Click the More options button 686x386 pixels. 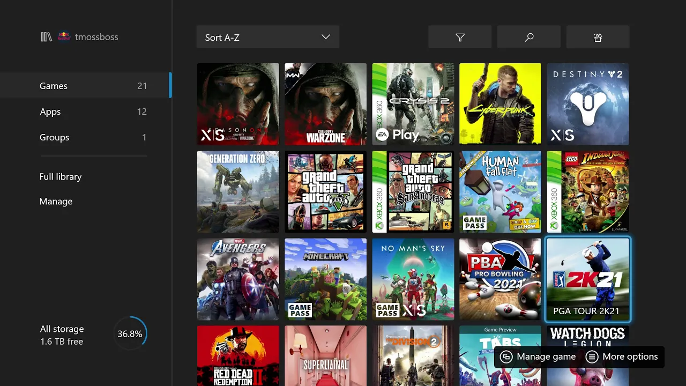622,357
